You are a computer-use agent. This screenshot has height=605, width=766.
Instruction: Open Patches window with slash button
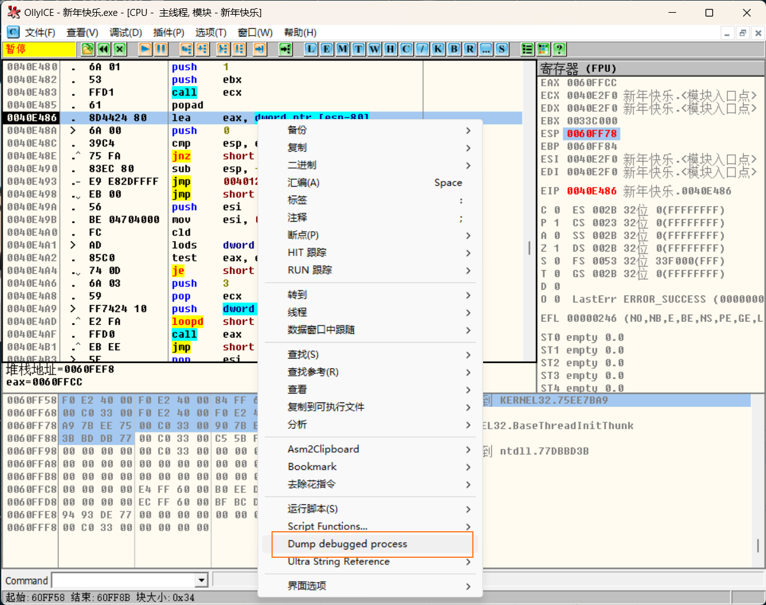[x=423, y=49]
